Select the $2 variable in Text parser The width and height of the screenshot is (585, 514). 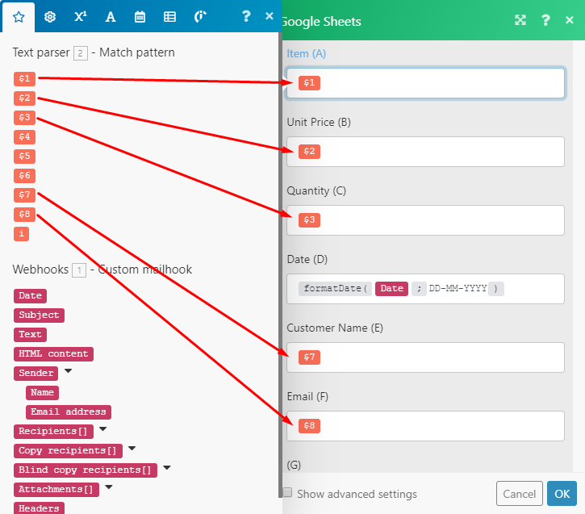coord(25,98)
